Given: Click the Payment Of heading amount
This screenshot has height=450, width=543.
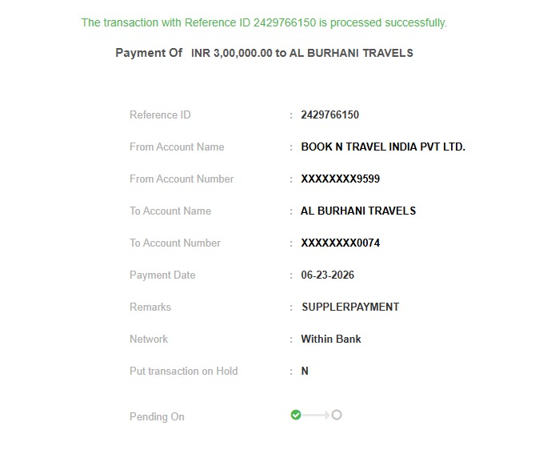Looking at the screenshot, I should [232, 53].
